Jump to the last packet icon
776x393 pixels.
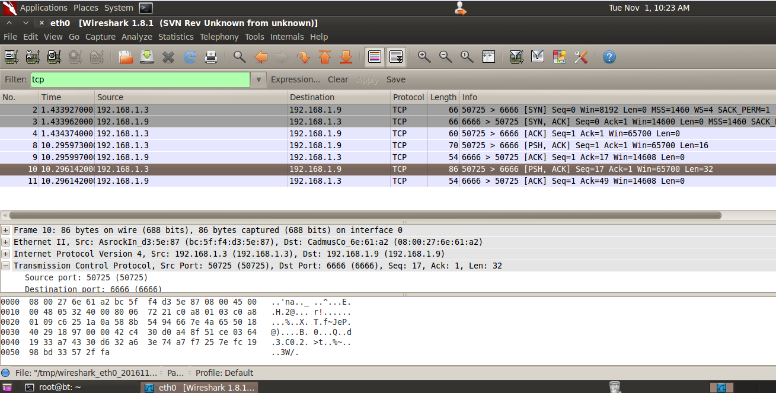[x=346, y=57]
